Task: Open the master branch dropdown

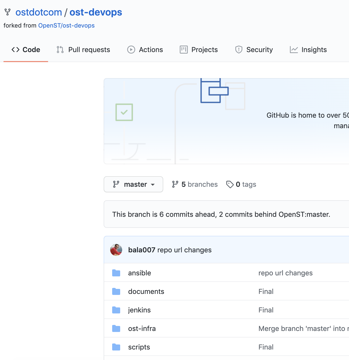Action: click(x=133, y=184)
